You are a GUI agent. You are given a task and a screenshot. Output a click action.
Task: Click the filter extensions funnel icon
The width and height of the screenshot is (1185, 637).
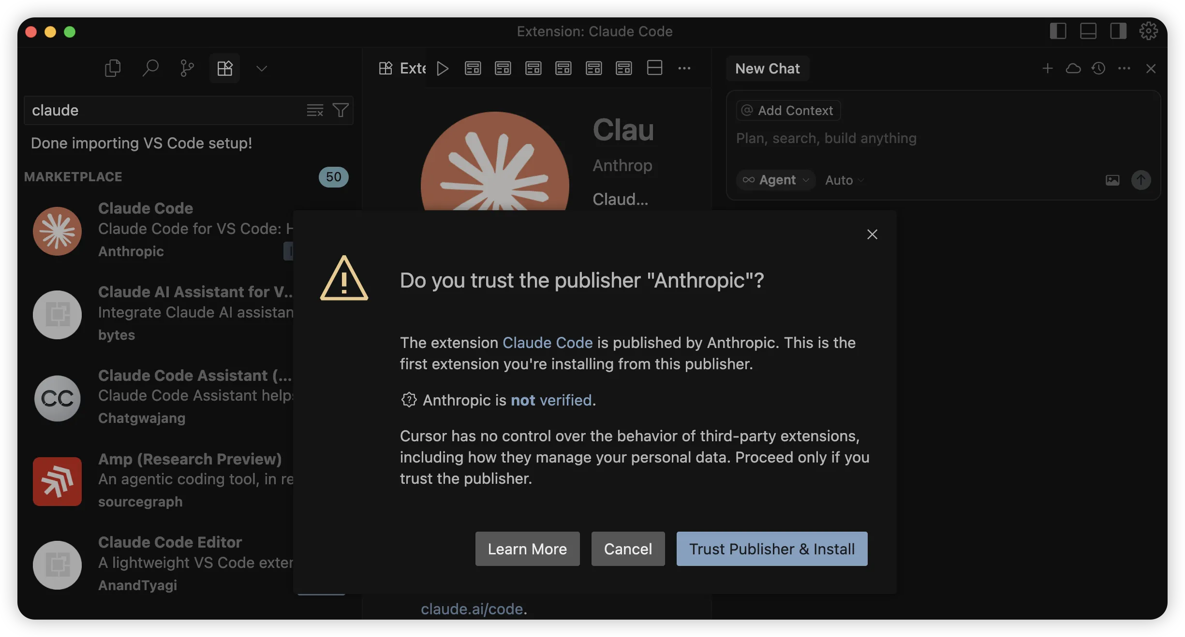pos(341,110)
